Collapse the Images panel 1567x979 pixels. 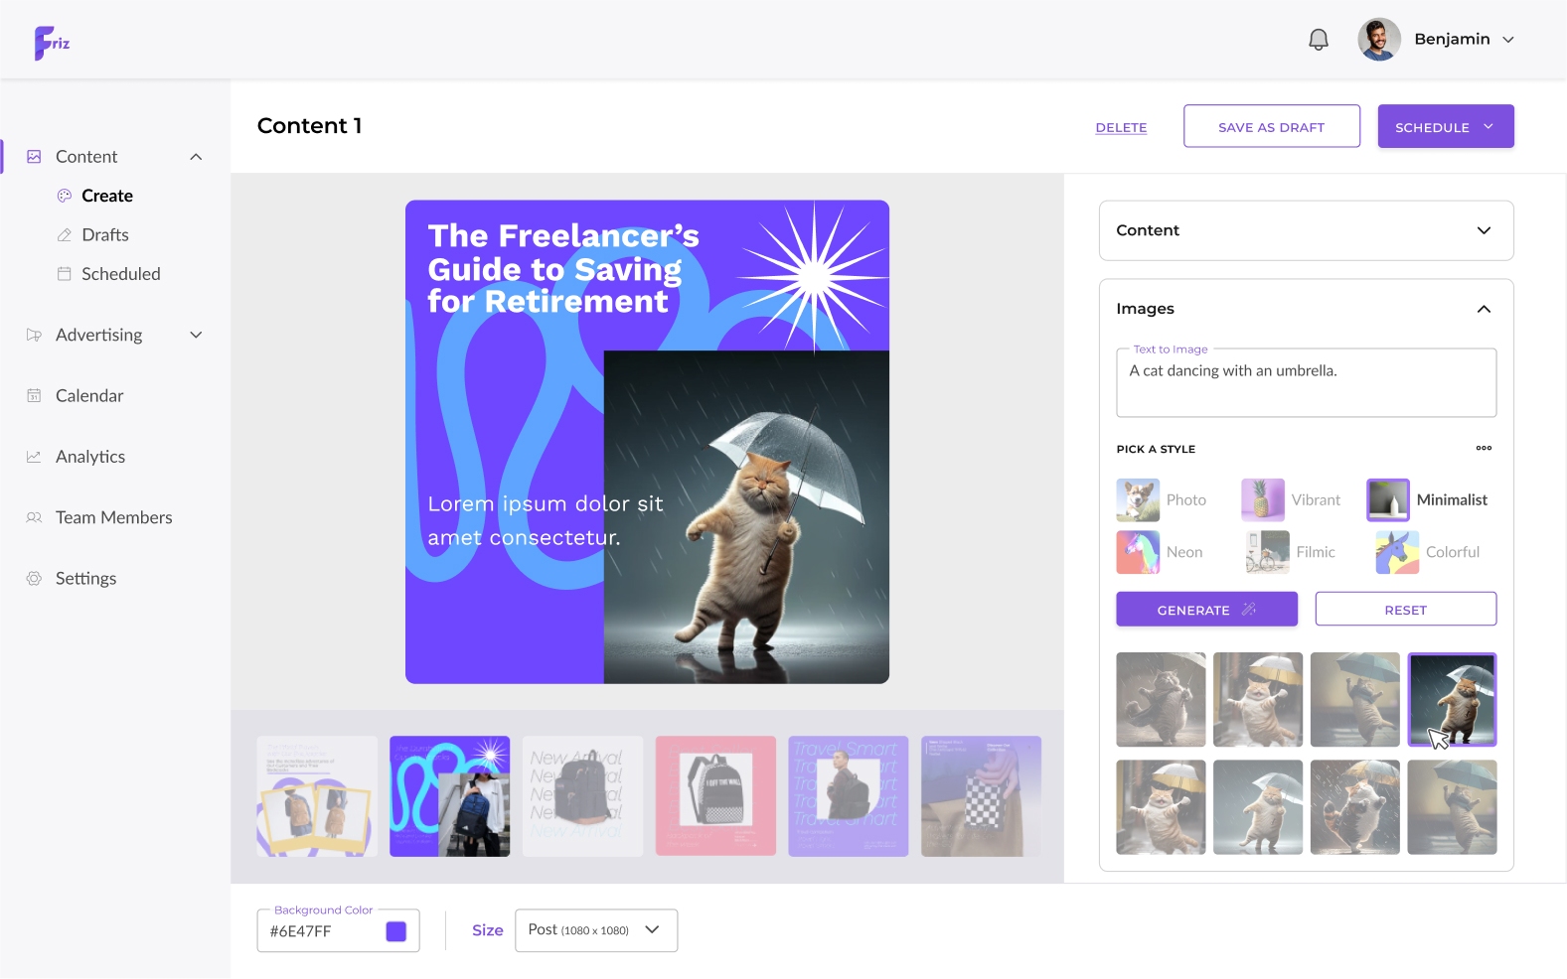click(1484, 309)
